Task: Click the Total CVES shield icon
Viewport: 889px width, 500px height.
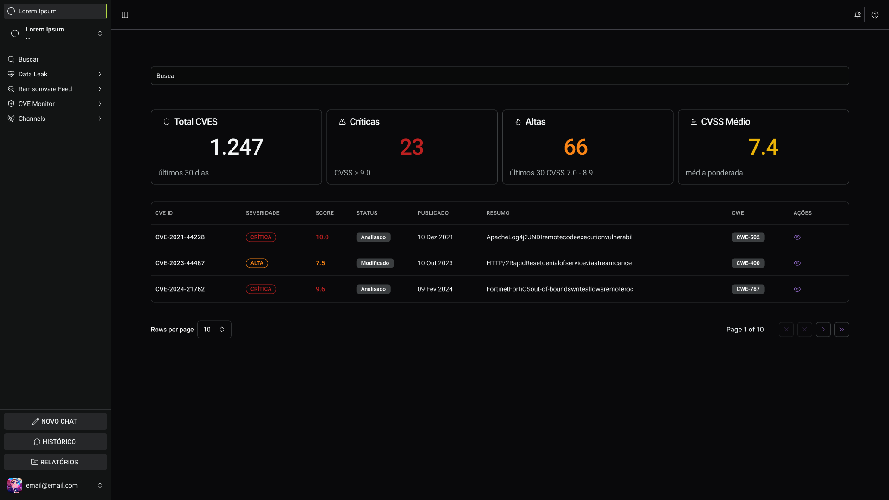Action: click(x=167, y=122)
